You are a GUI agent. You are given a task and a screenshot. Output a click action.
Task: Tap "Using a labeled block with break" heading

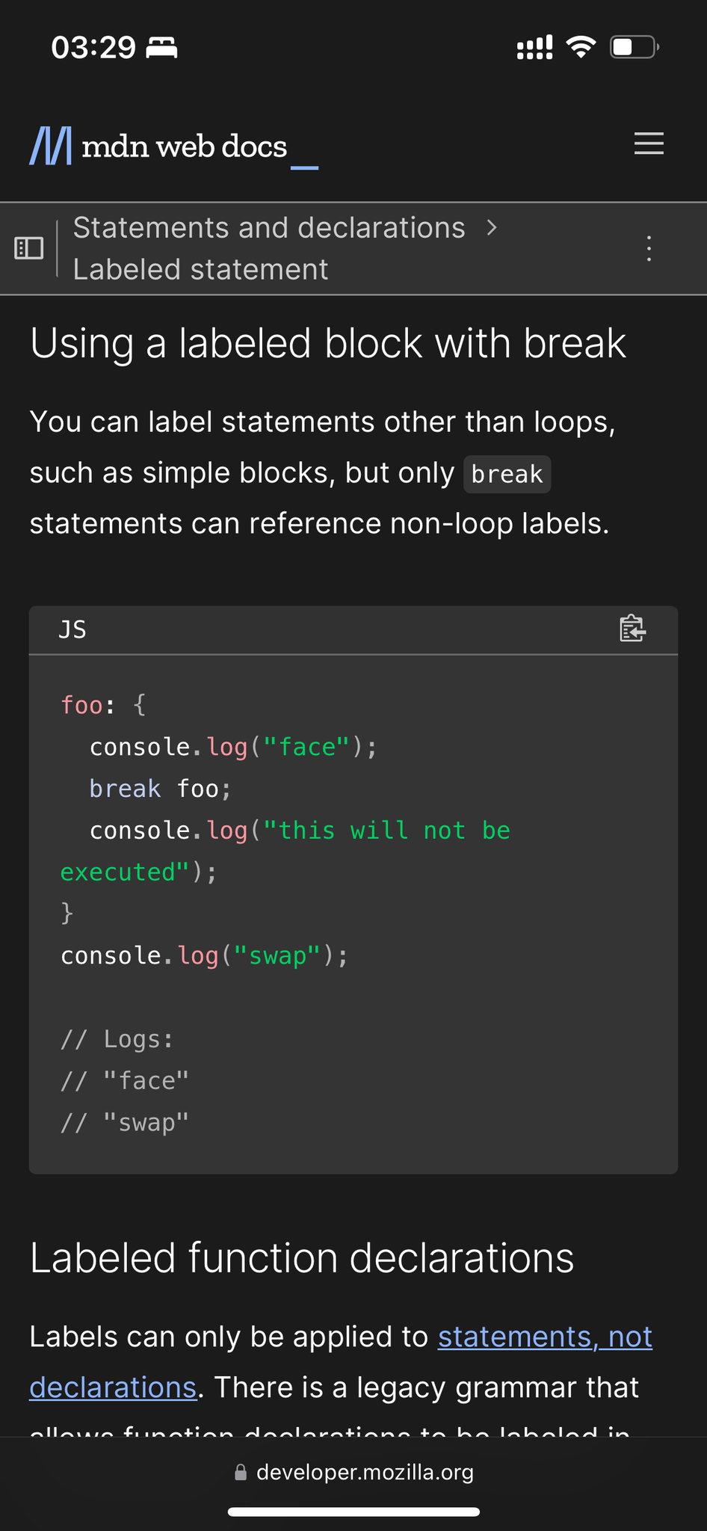click(327, 343)
